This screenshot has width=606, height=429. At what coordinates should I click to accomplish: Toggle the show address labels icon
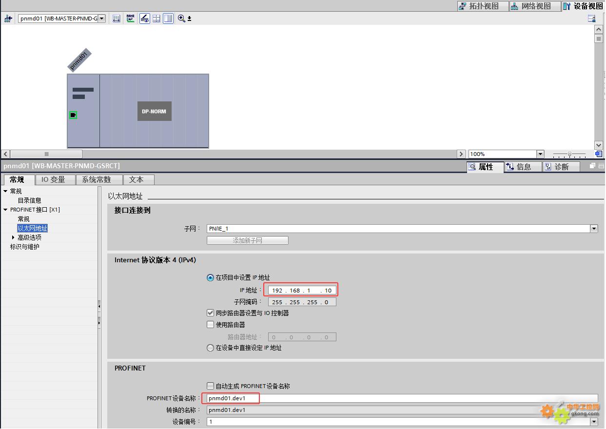click(x=144, y=19)
